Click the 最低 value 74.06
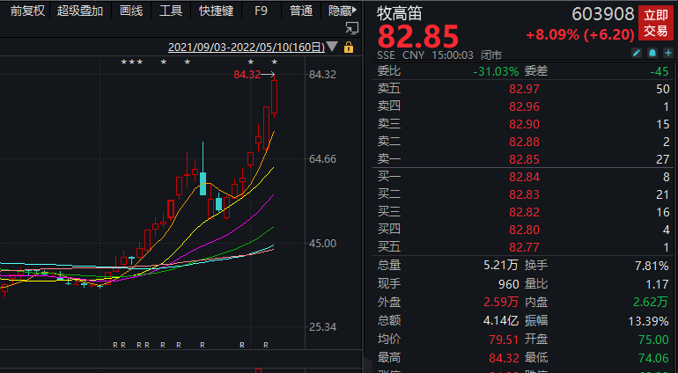The width and height of the screenshot is (678, 373). tap(653, 357)
